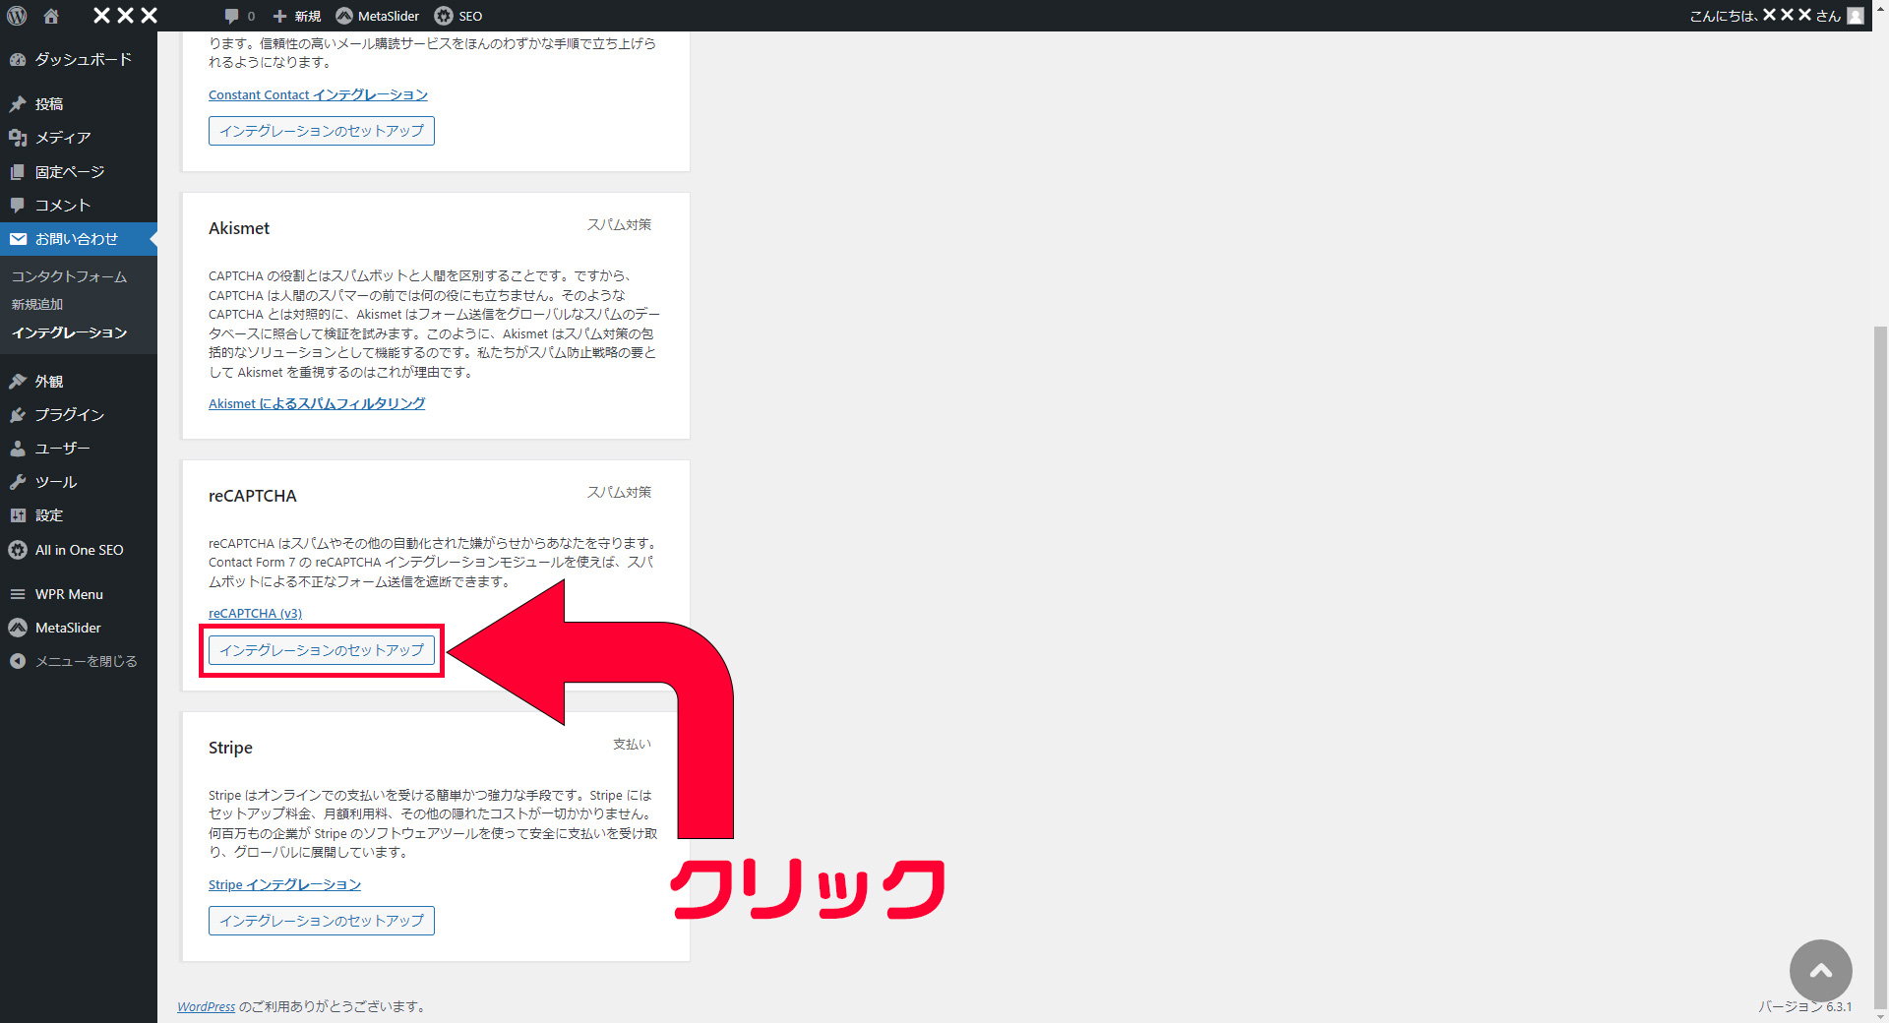Click the 投稿 pushpin icon
The width and height of the screenshot is (1889, 1023).
[18, 103]
